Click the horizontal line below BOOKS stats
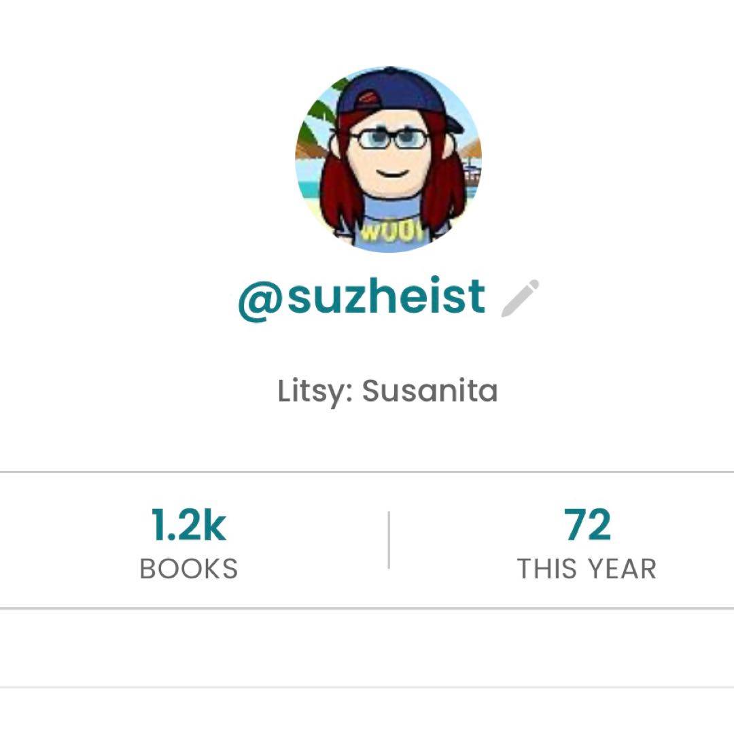734x734 pixels. pos(367,608)
